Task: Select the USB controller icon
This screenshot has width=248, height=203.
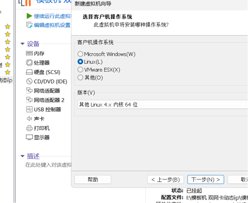Action: point(29,109)
